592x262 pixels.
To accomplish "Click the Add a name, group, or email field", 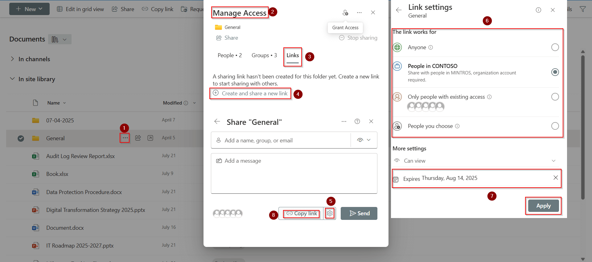I will pyautogui.click(x=281, y=140).
